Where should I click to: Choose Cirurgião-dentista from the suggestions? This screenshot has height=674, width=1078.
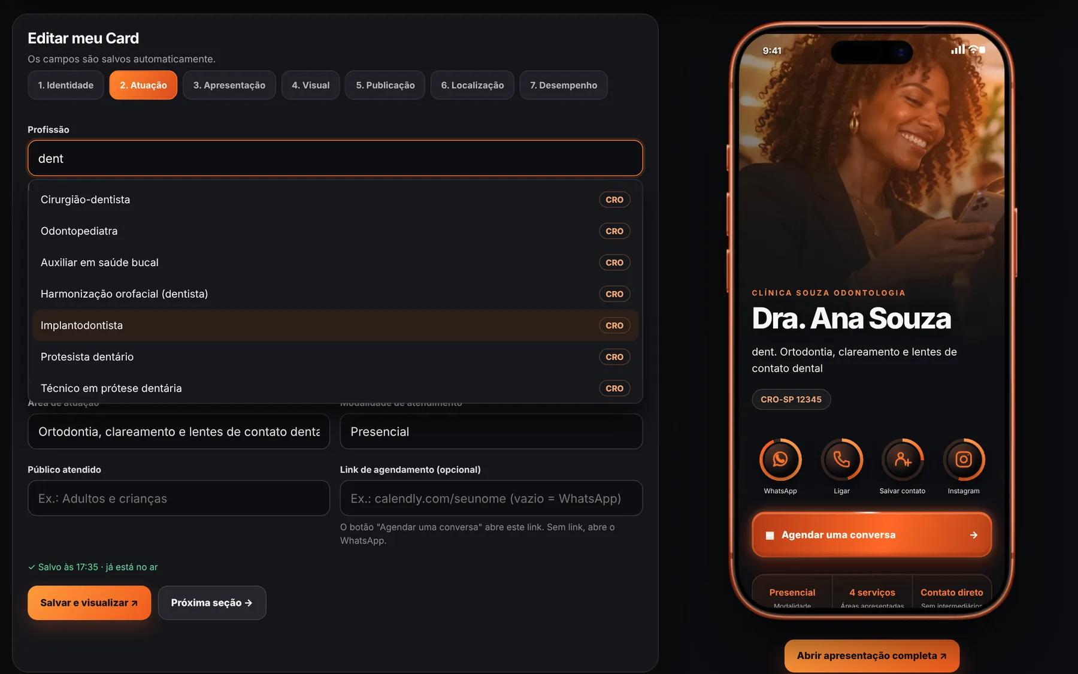coord(335,200)
